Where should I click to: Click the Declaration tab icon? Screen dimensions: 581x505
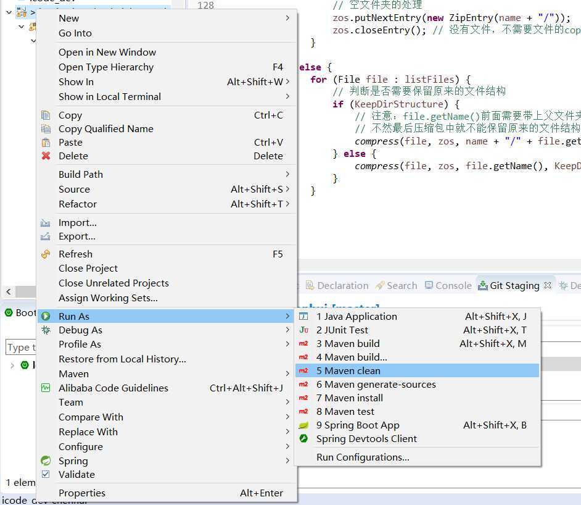pyautogui.click(x=310, y=285)
